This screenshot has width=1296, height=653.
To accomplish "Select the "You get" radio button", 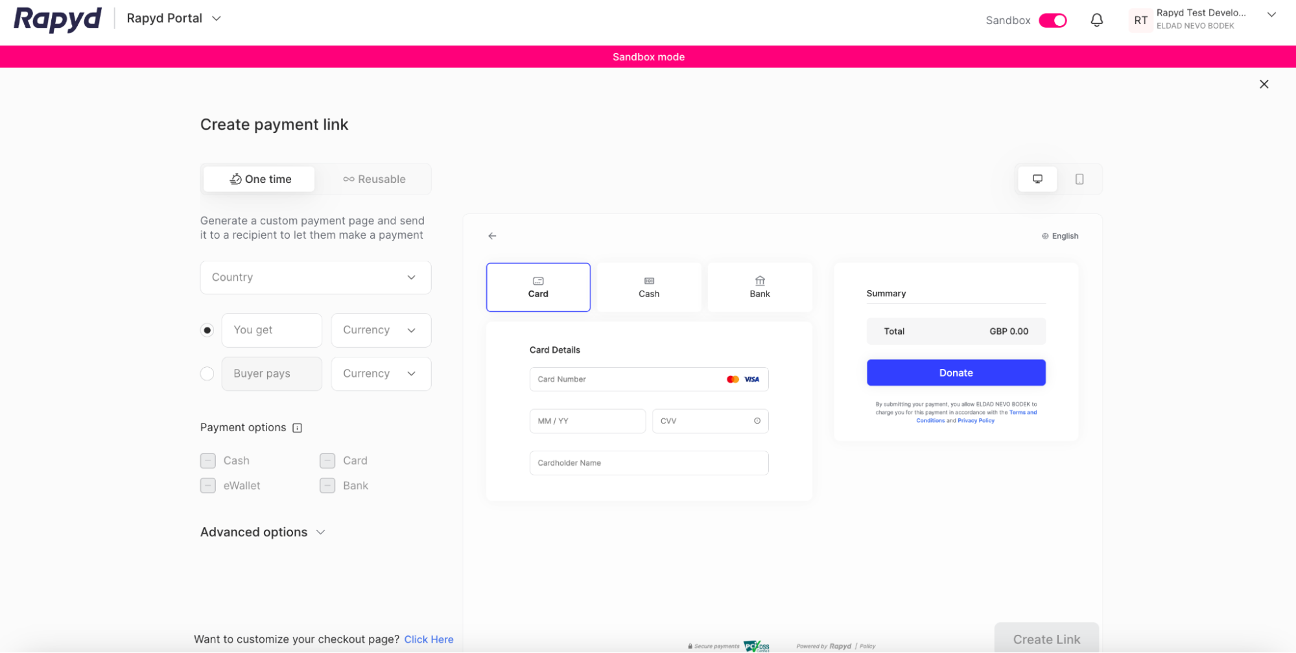I will click(207, 329).
